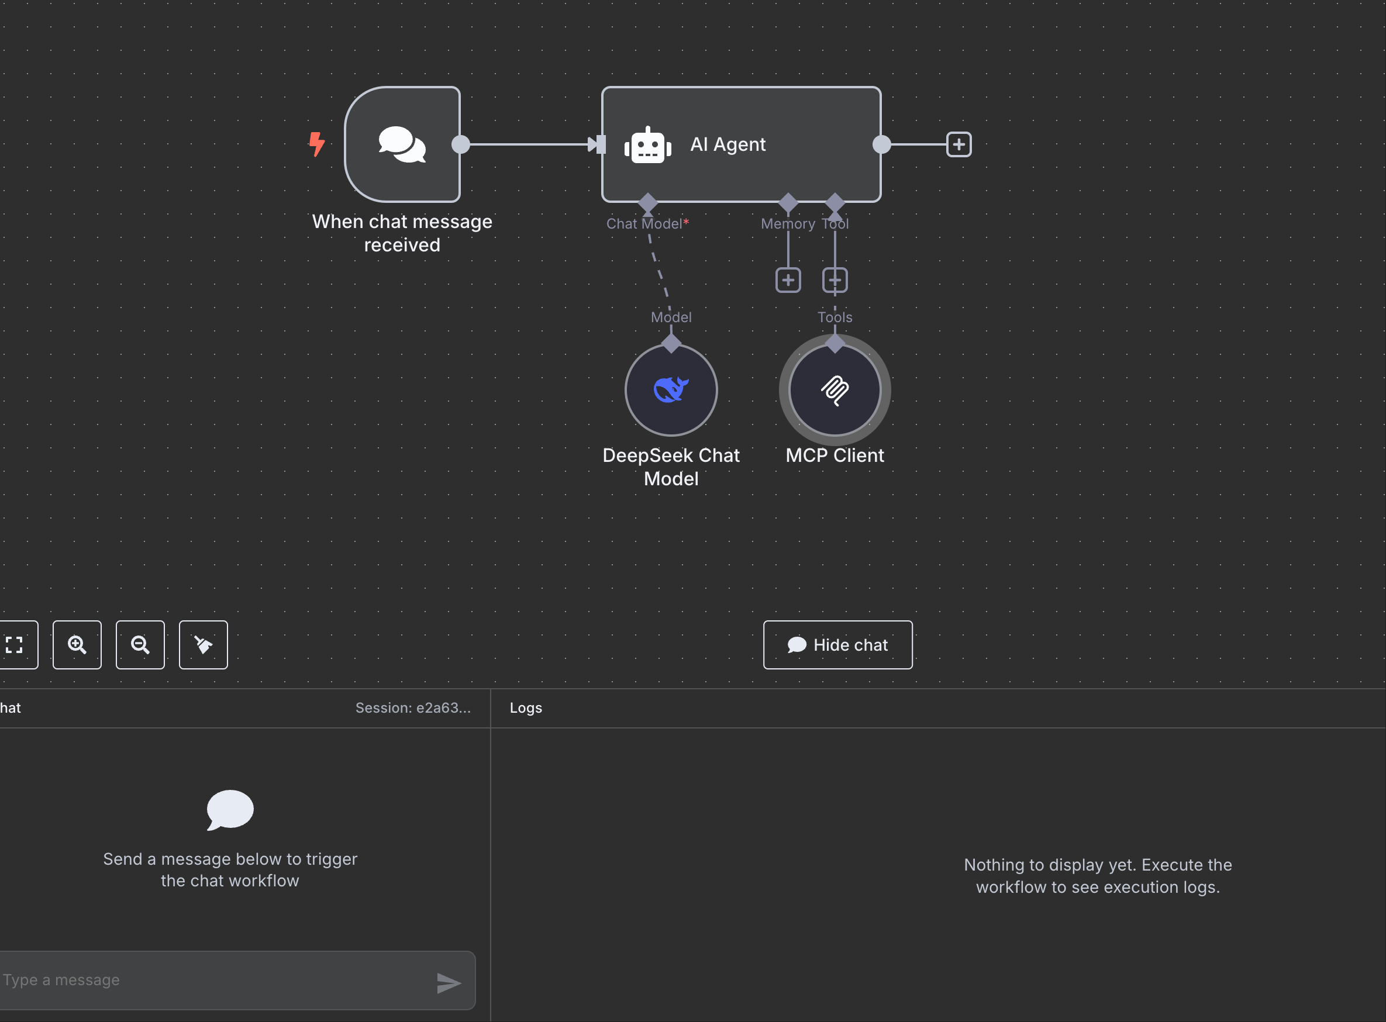Add another Tool via plus button
The height and width of the screenshot is (1022, 1386).
click(x=835, y=280)
